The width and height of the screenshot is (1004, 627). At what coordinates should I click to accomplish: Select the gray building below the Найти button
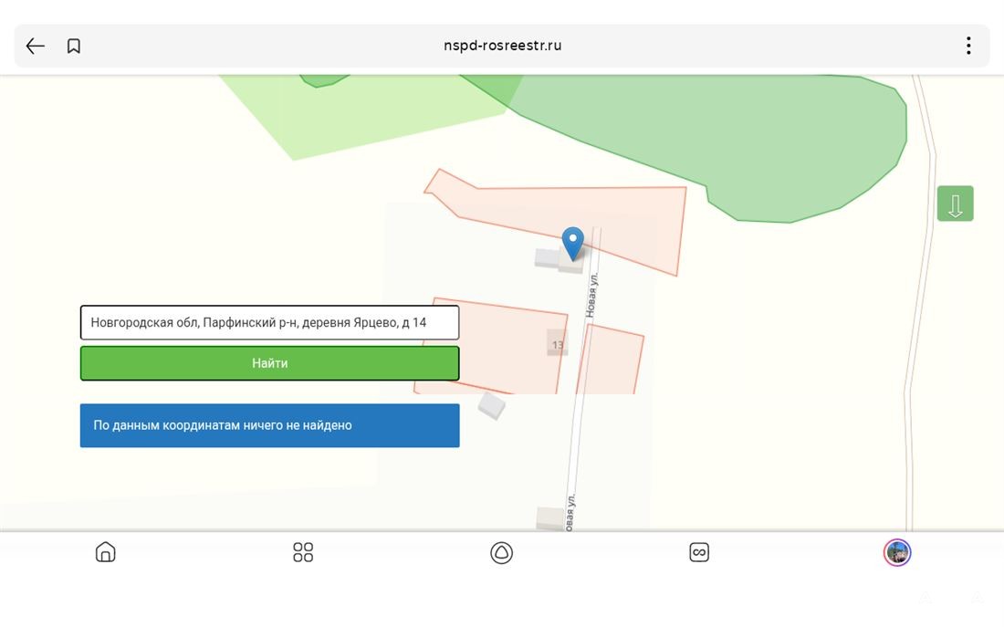coord(492,405)
